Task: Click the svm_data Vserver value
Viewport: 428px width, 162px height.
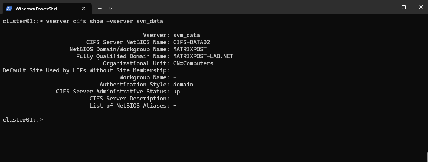Action: coord(187,35)
